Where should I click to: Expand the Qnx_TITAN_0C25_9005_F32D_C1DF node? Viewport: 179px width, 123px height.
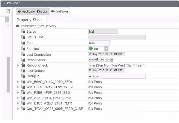18,109
